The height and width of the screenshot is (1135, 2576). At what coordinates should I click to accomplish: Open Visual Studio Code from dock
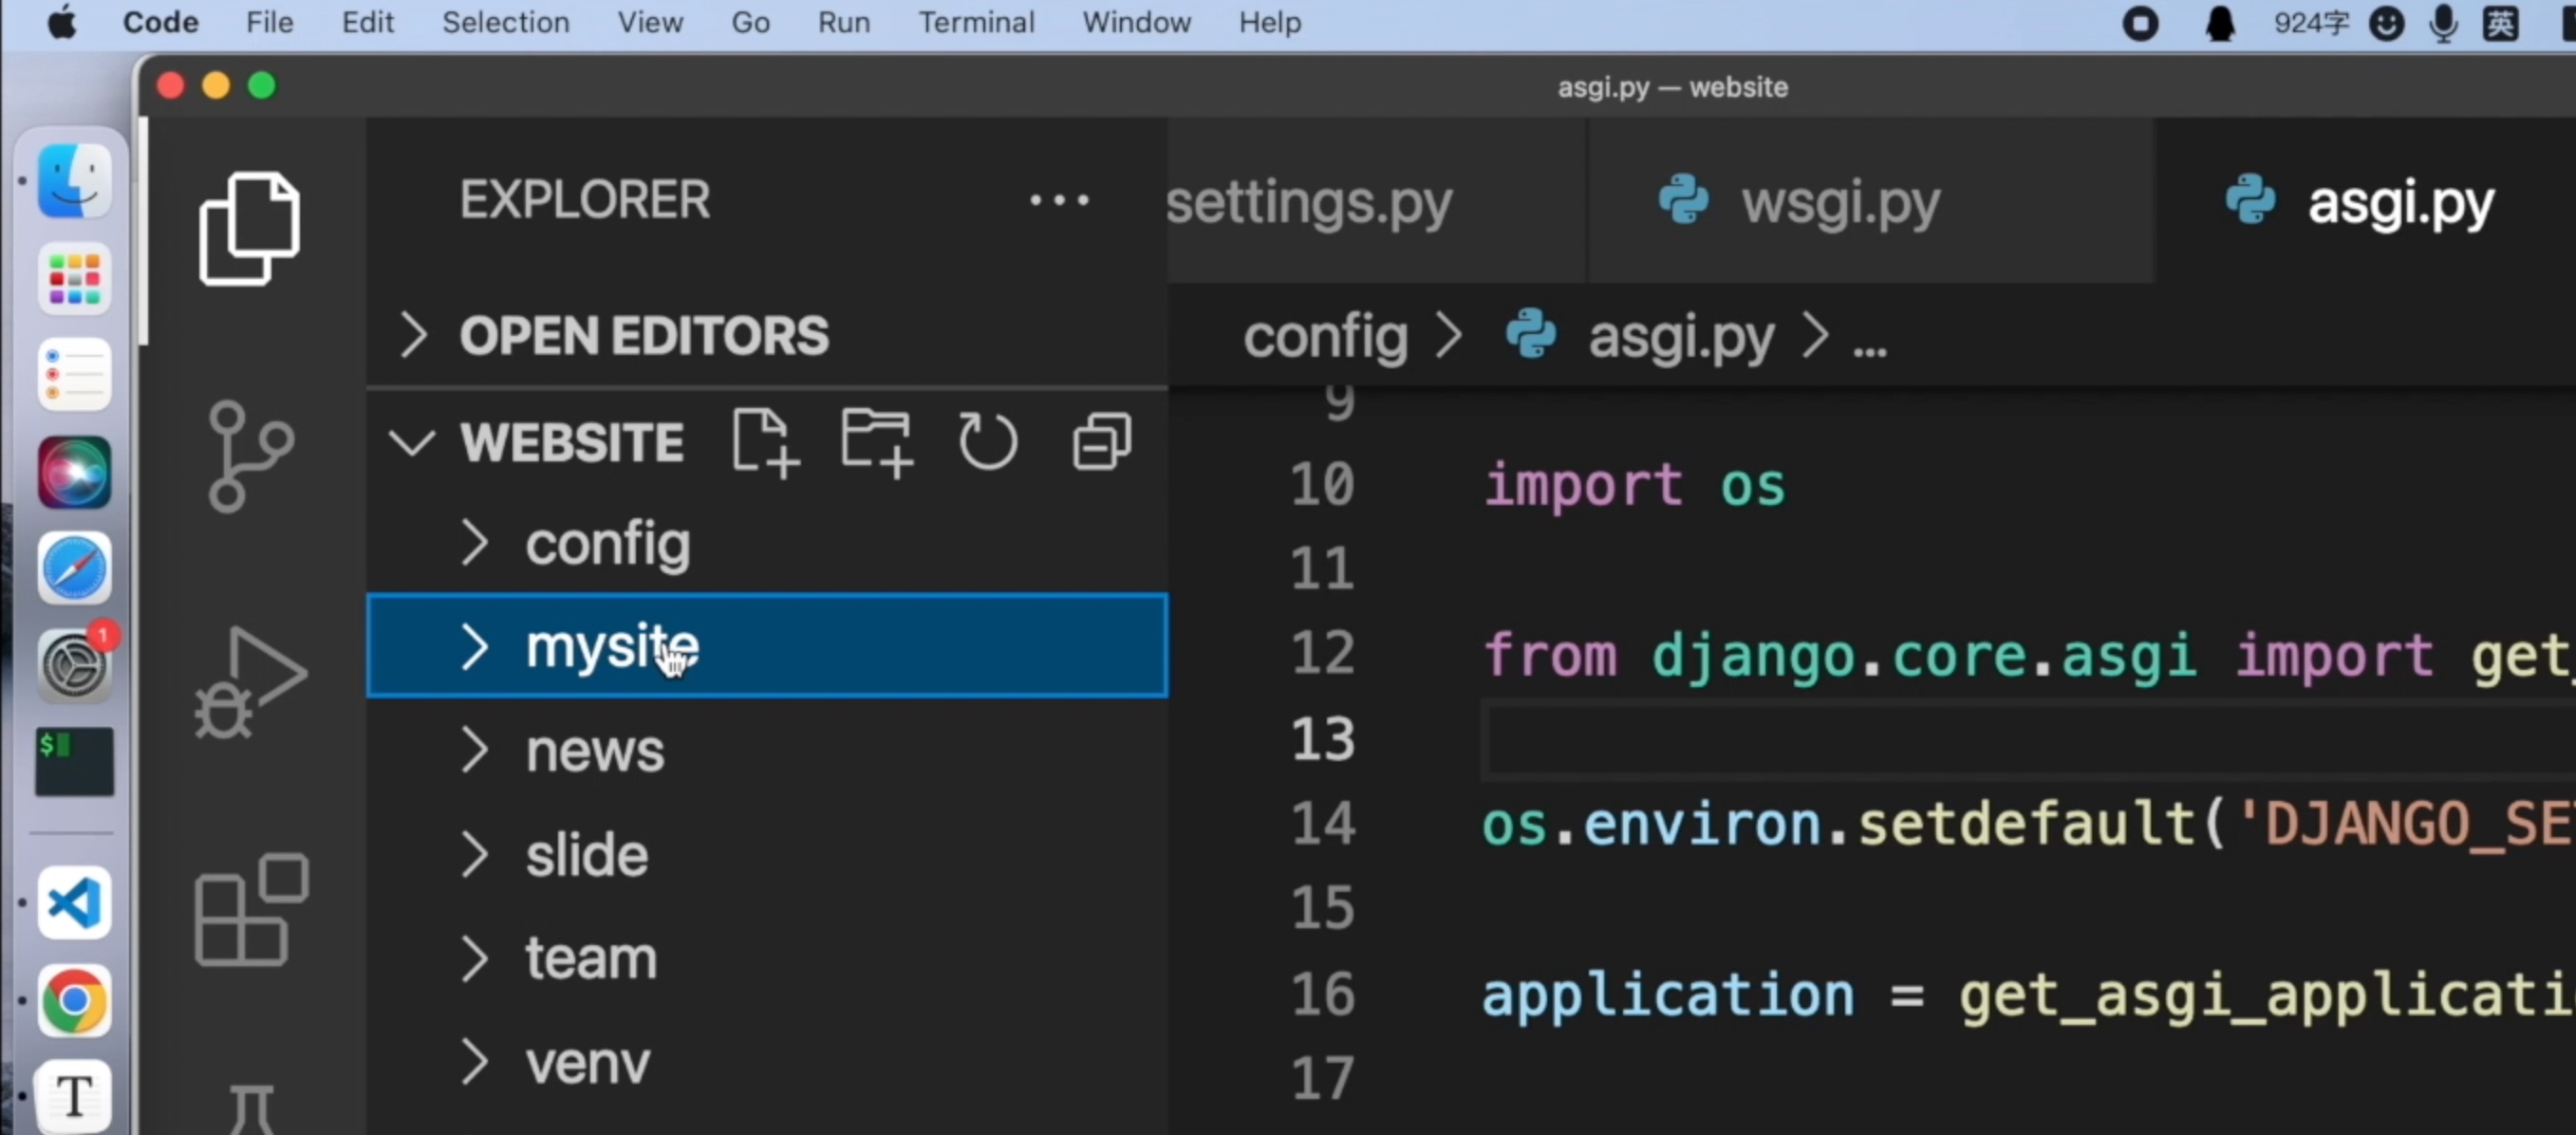tap(74, 903)
